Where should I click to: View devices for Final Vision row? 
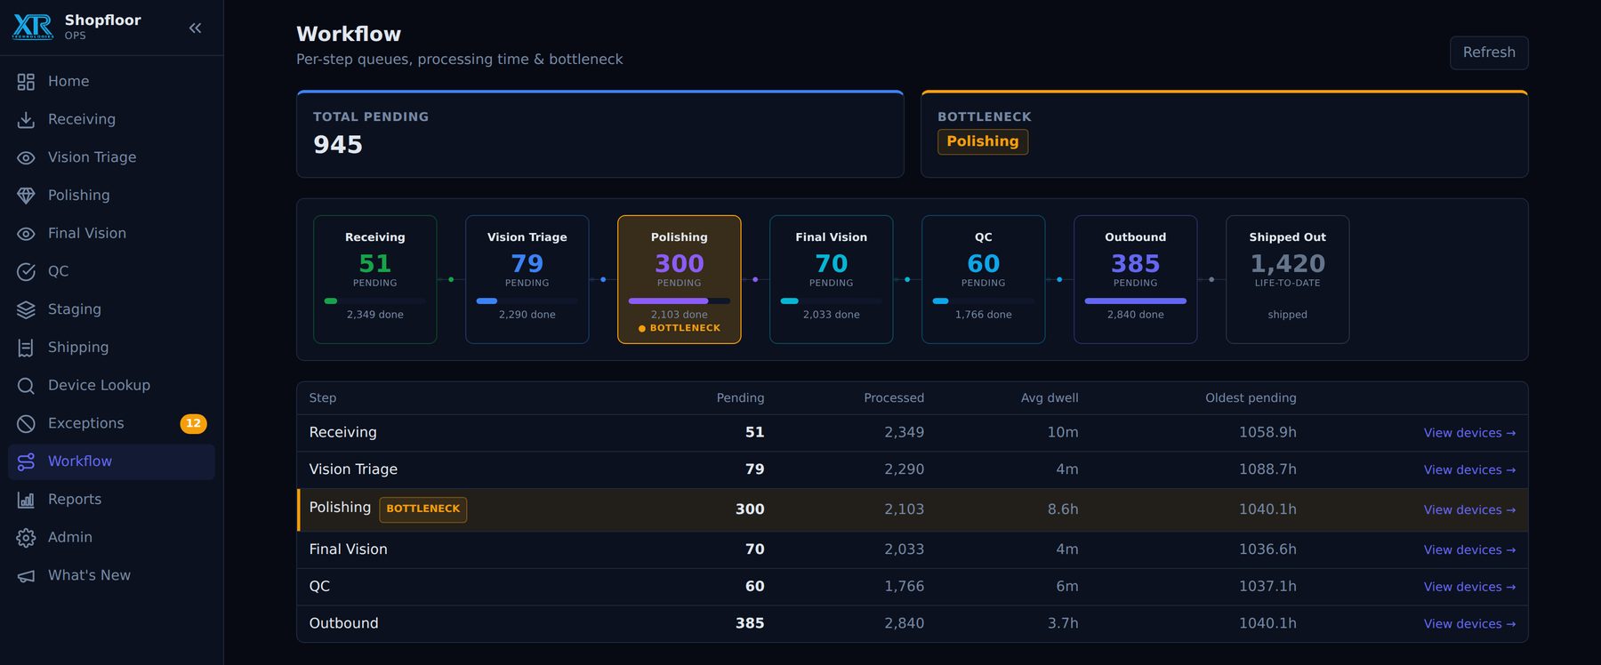click(x=1469, y=549)
